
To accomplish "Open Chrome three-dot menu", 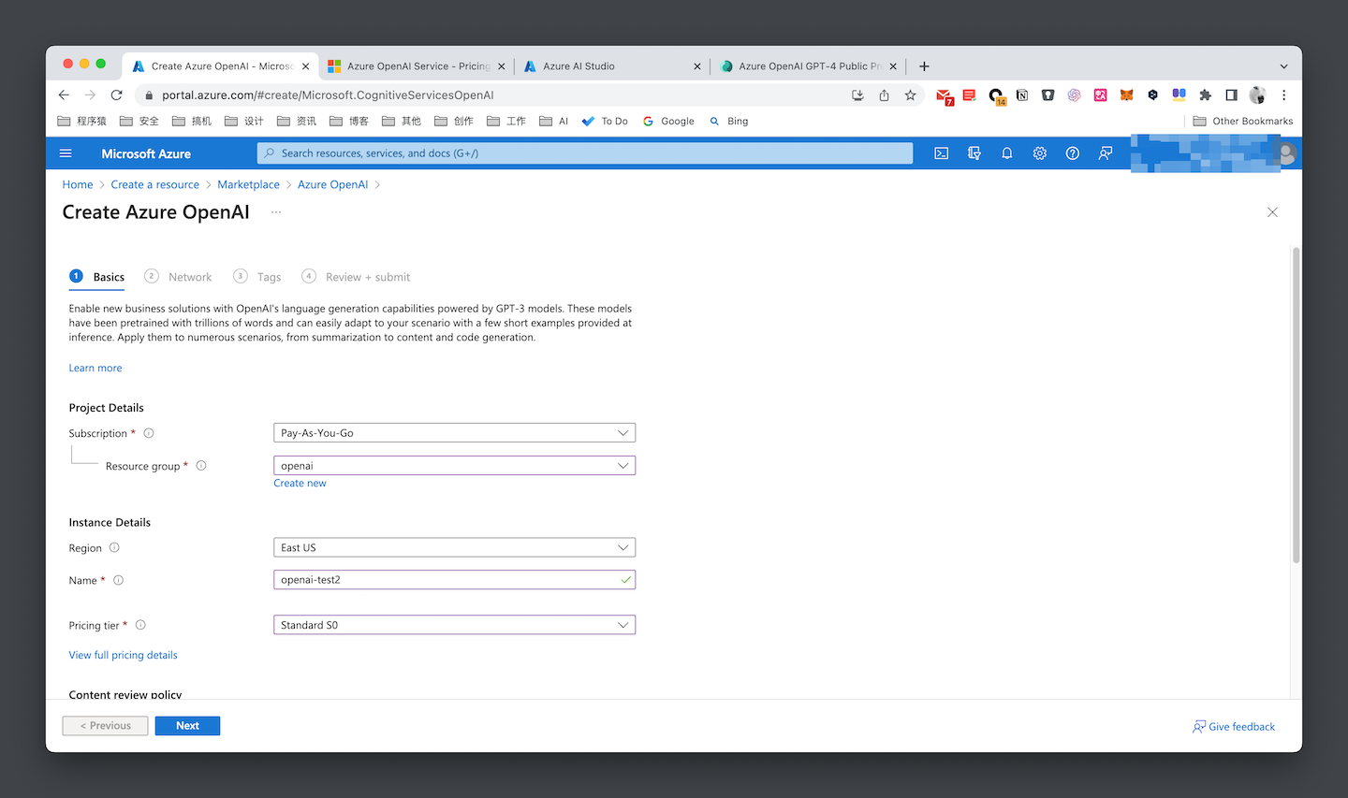I will (x=1284, y=94).
